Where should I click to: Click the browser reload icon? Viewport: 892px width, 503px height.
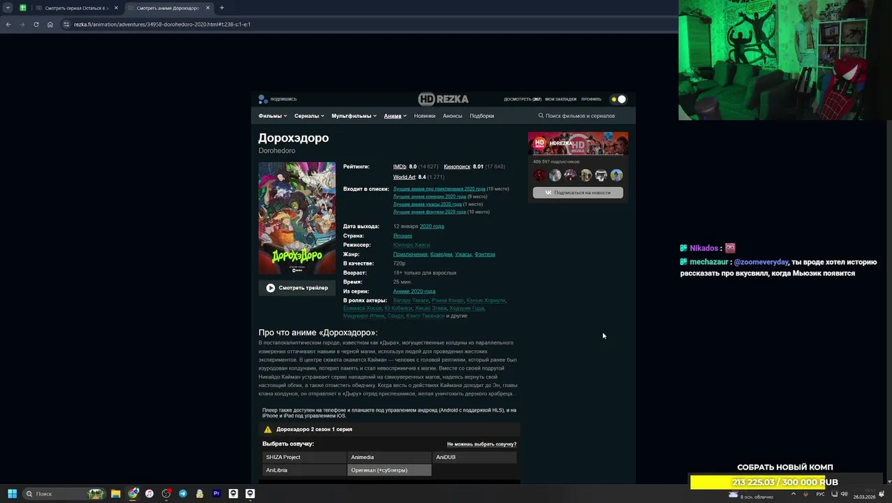[36, 24]
